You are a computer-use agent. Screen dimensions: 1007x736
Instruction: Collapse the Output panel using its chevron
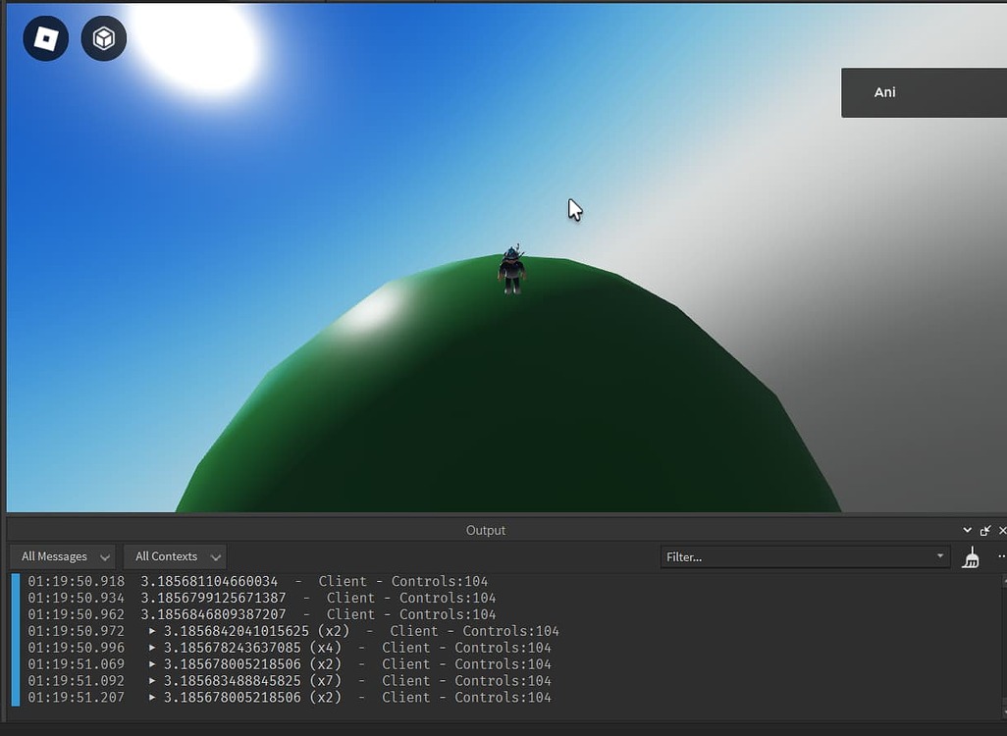click(967, 530)
